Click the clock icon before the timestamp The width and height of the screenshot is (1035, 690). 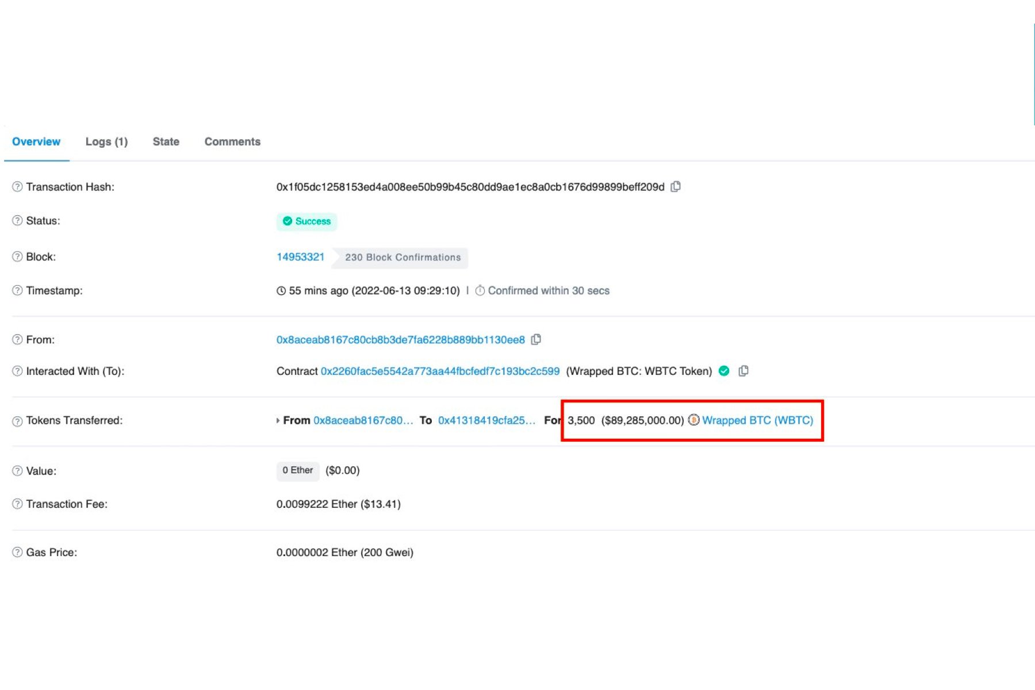point(281,290)
